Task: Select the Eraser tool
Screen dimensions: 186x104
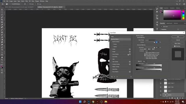Action: (x=2, y=37)
